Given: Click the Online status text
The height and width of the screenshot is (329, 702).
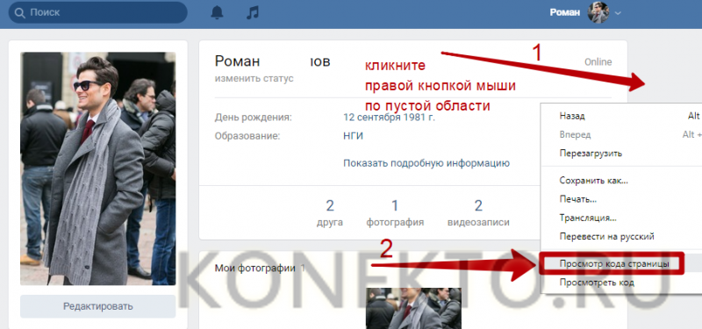Looking at the screenshot, I should coord(598,62).
